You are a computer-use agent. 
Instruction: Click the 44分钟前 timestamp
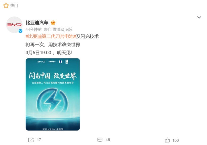[33, 30]
